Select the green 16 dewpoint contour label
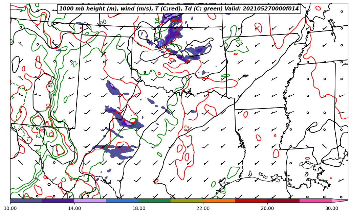The height and width of the screenshot is (214, 351). coord(157,20)
